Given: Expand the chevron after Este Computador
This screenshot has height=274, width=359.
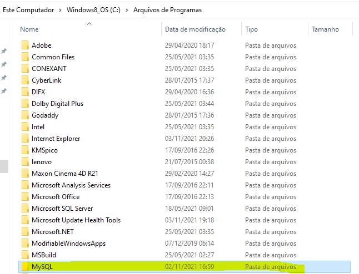Looking at the screenshot, I should pos(60,11).
